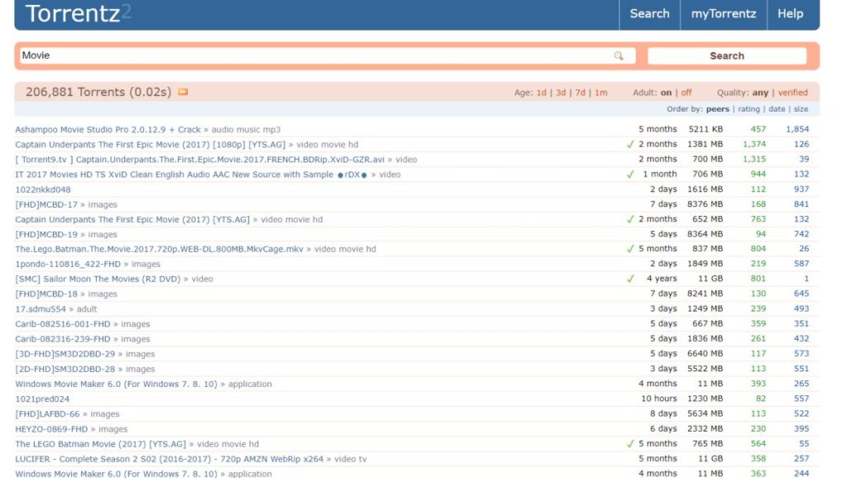Click the orange flag icon beside the torrent count

(184, 93)
